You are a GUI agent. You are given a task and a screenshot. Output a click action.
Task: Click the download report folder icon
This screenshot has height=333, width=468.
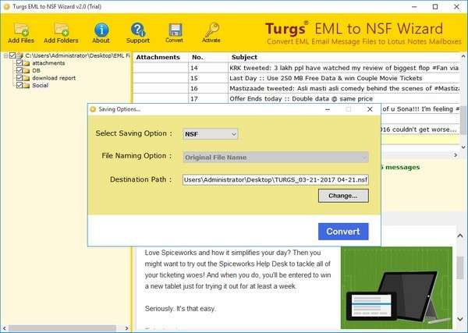[x=27, y=78]
